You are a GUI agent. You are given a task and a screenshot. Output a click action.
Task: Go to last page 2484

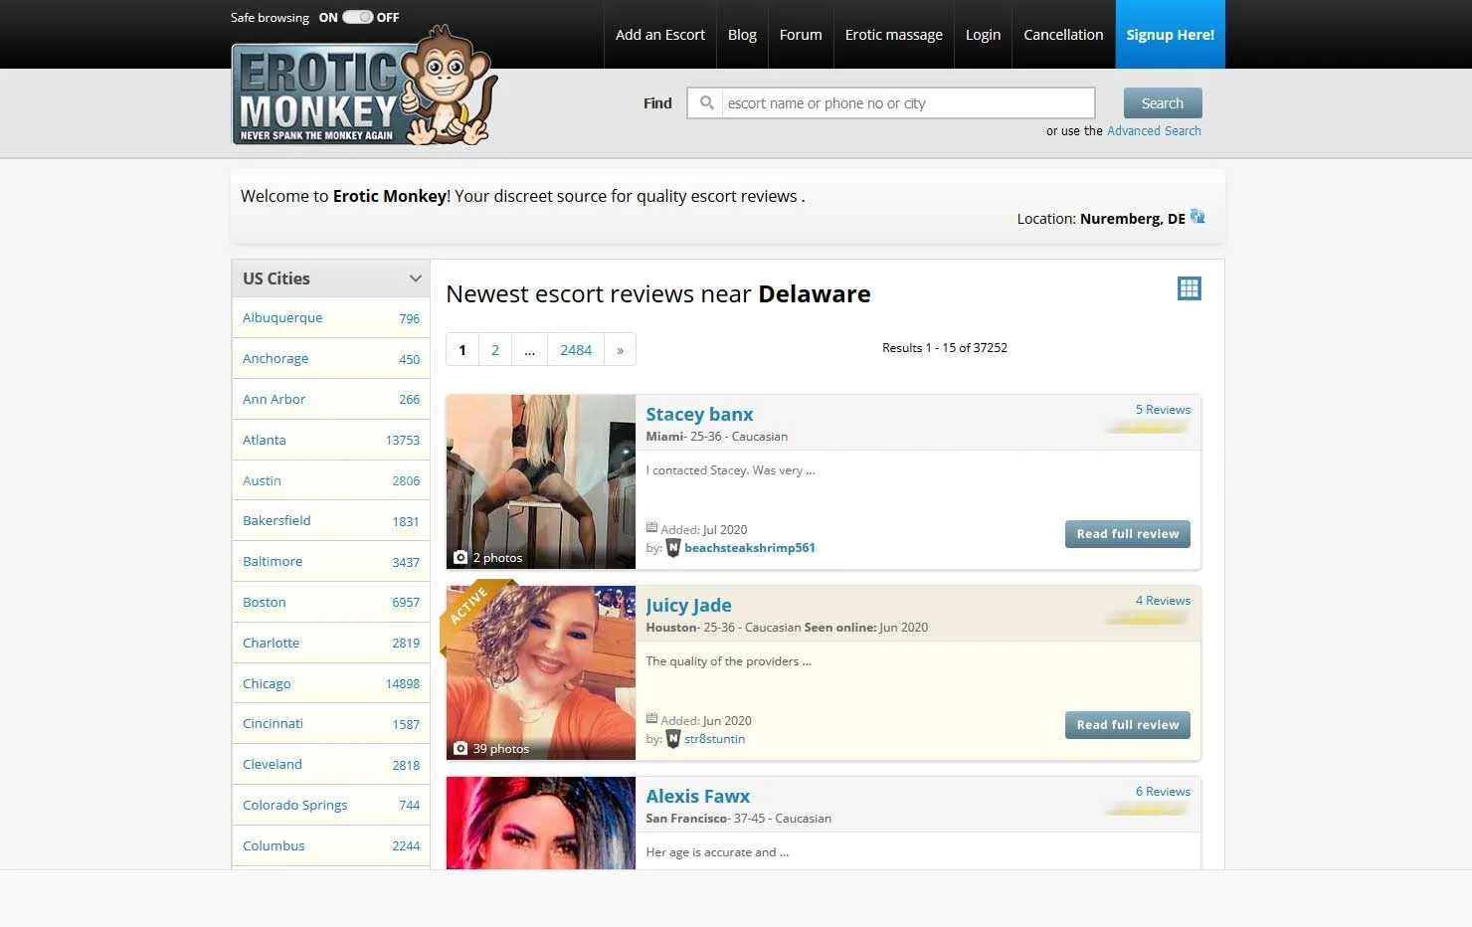[576, 350]
